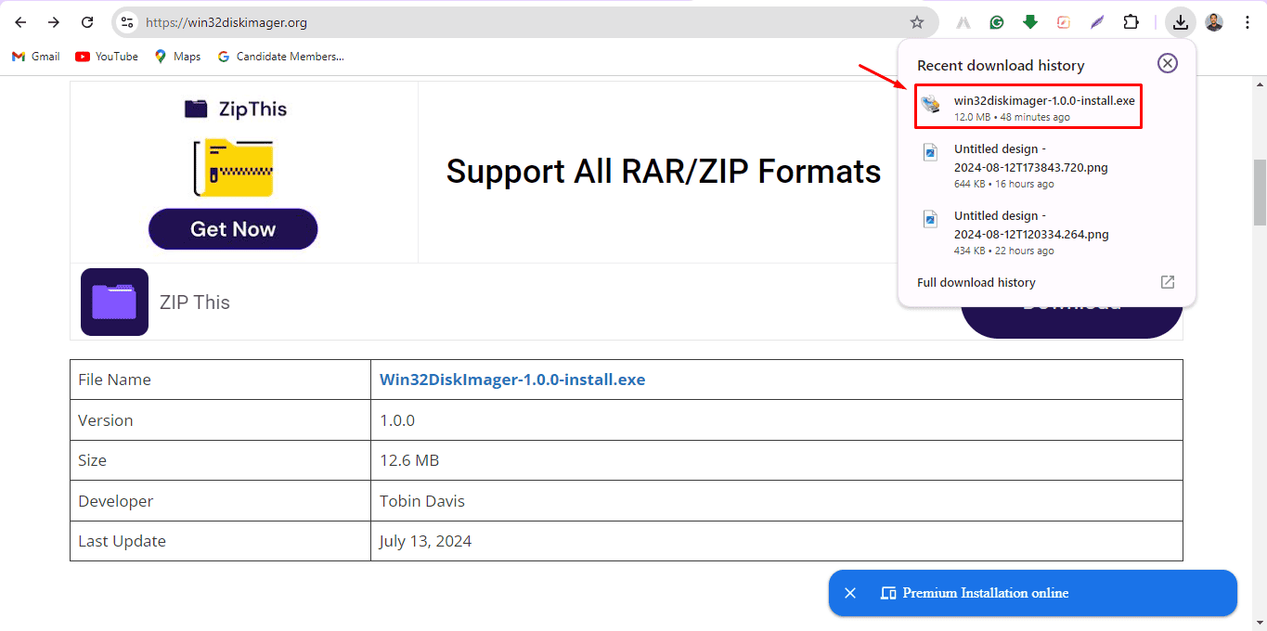Click the Premium Installation online banner
1267x631 pixels.
[x=1033, y=593]
